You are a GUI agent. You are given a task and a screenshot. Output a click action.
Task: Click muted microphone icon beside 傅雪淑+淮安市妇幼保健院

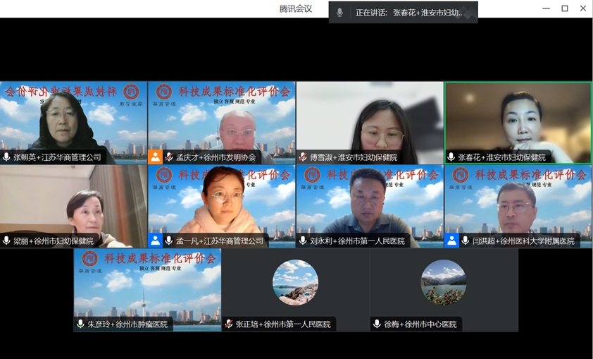tap(303, 157)
